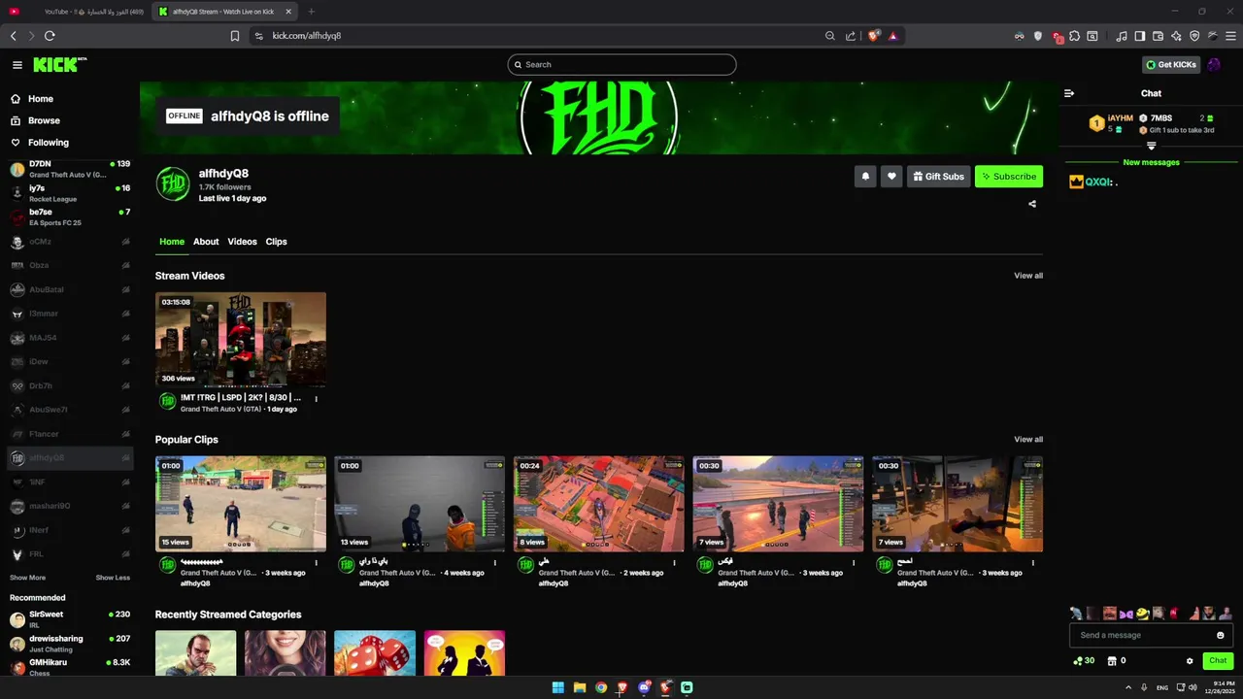Open File Explorer from taskbar
The width and height of the screenshot is (1243, 699).
[x=580, y=687]
